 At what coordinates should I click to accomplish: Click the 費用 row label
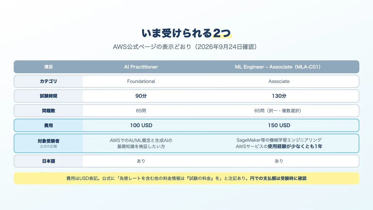pyautogui.click(x=48, y=125)
